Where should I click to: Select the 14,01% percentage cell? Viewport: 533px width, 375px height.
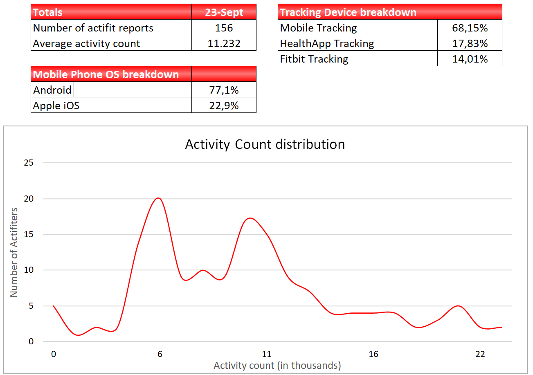click(470, 59)
